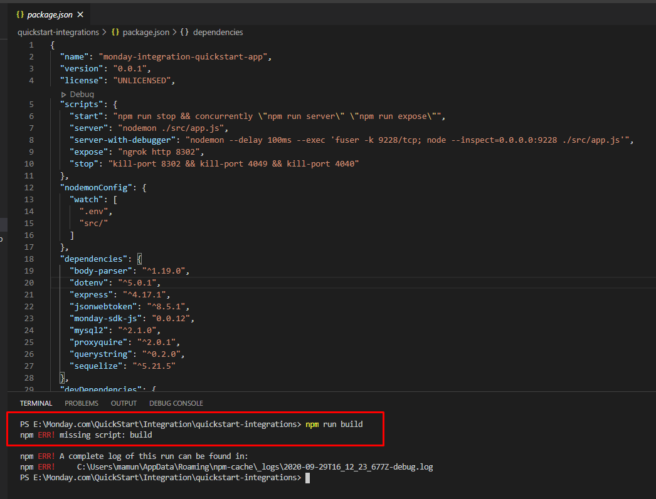Image resolution: width=656 pixels, height=499 pixels.
Task: Select the package.json editor tab title
Action: point(50,14)
